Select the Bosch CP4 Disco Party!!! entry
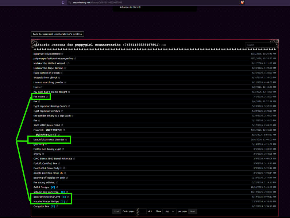The image size is (290, 218). pyautogui.click(x=48, y=168)
